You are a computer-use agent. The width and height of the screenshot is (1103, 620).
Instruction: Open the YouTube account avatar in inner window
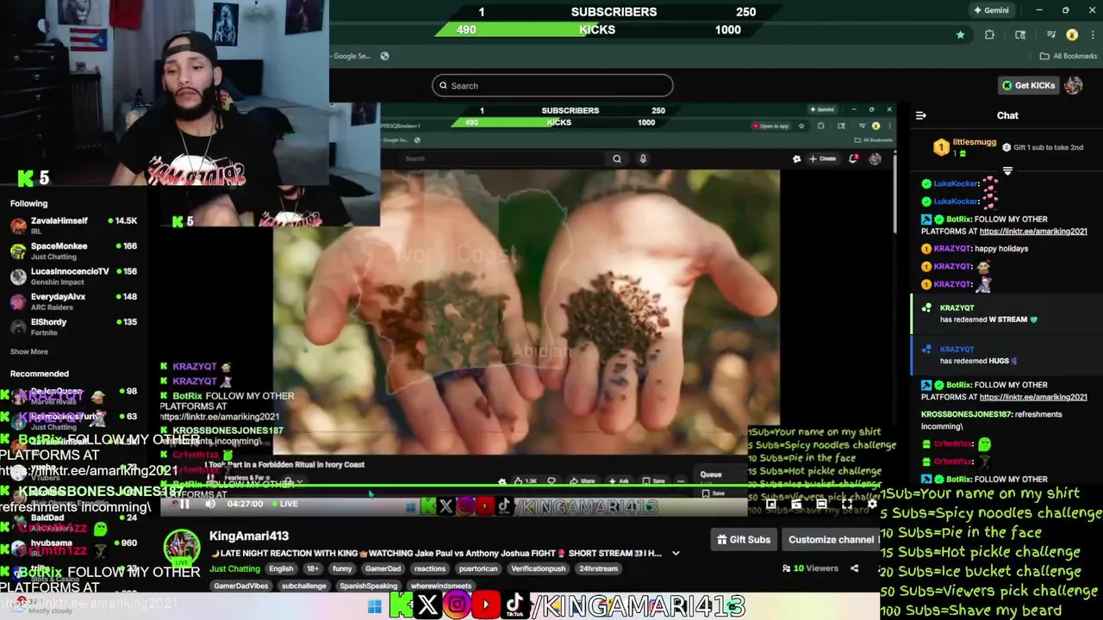click(x=876, y=158)
